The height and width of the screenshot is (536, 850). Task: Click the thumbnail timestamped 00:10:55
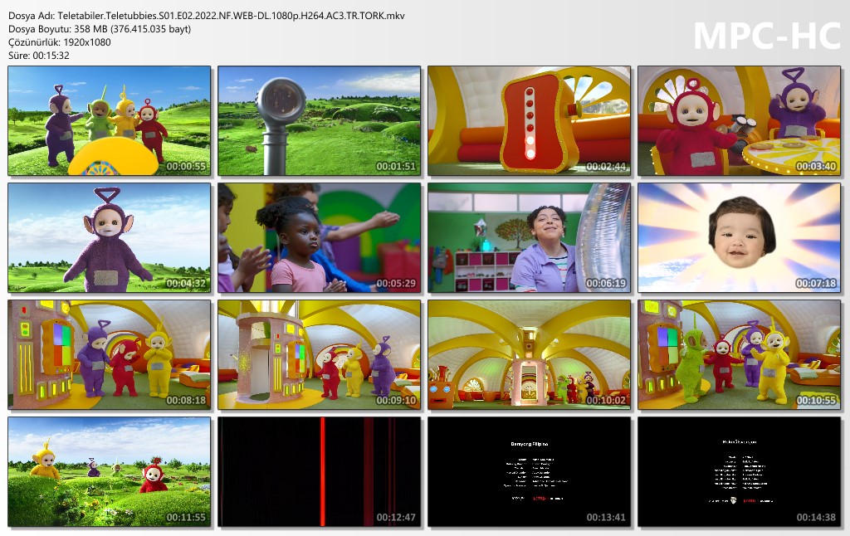point(740,355)
